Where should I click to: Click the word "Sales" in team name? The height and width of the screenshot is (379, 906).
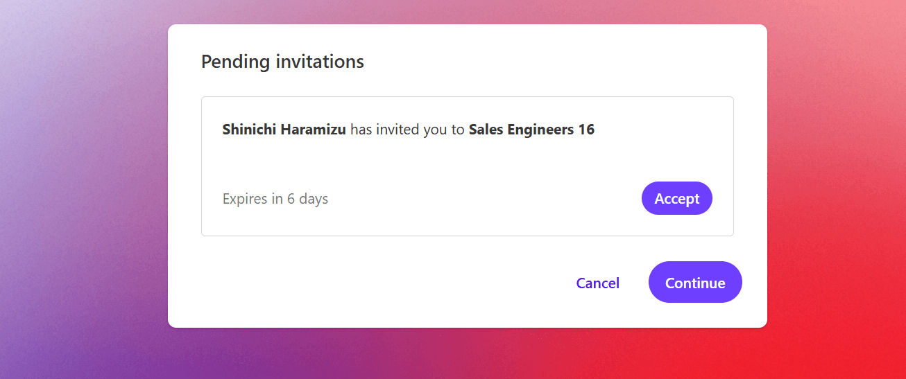click(486, 130)
